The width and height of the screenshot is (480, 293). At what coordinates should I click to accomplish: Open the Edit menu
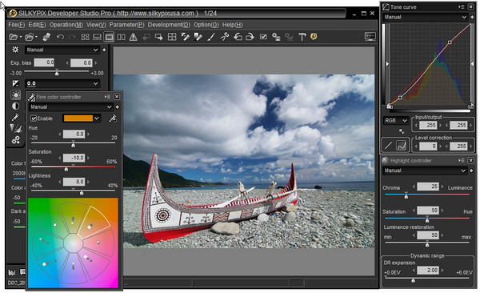point(37,25)
